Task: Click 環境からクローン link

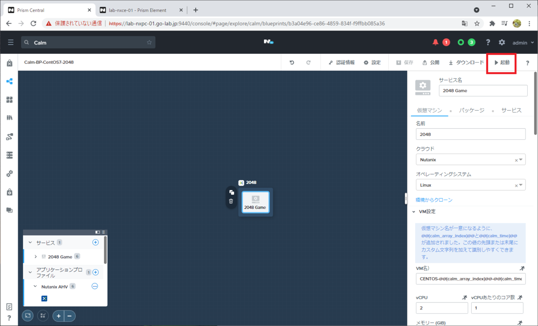Action: [x=434, y=200]
